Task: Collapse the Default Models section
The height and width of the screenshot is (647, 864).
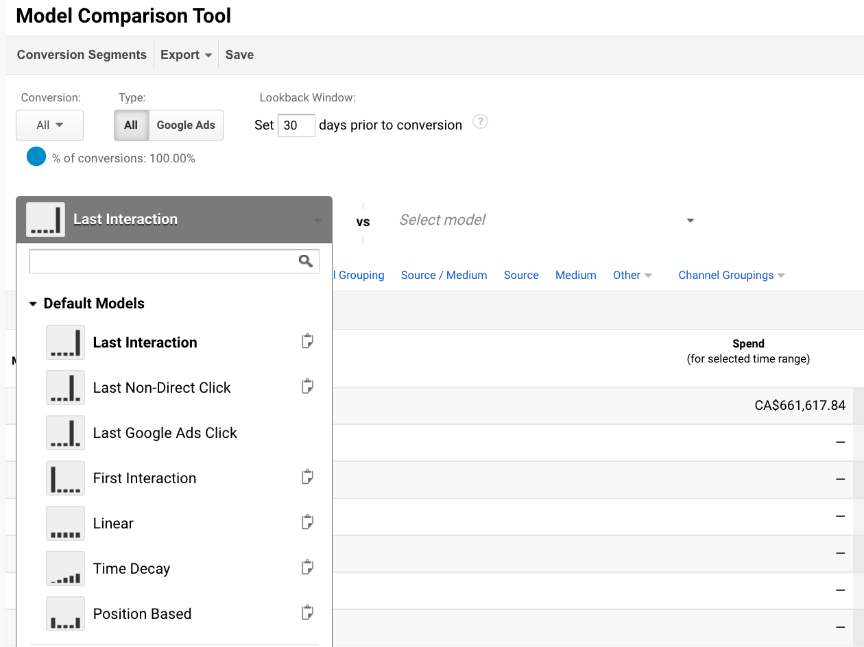Action: click(33, 304)
